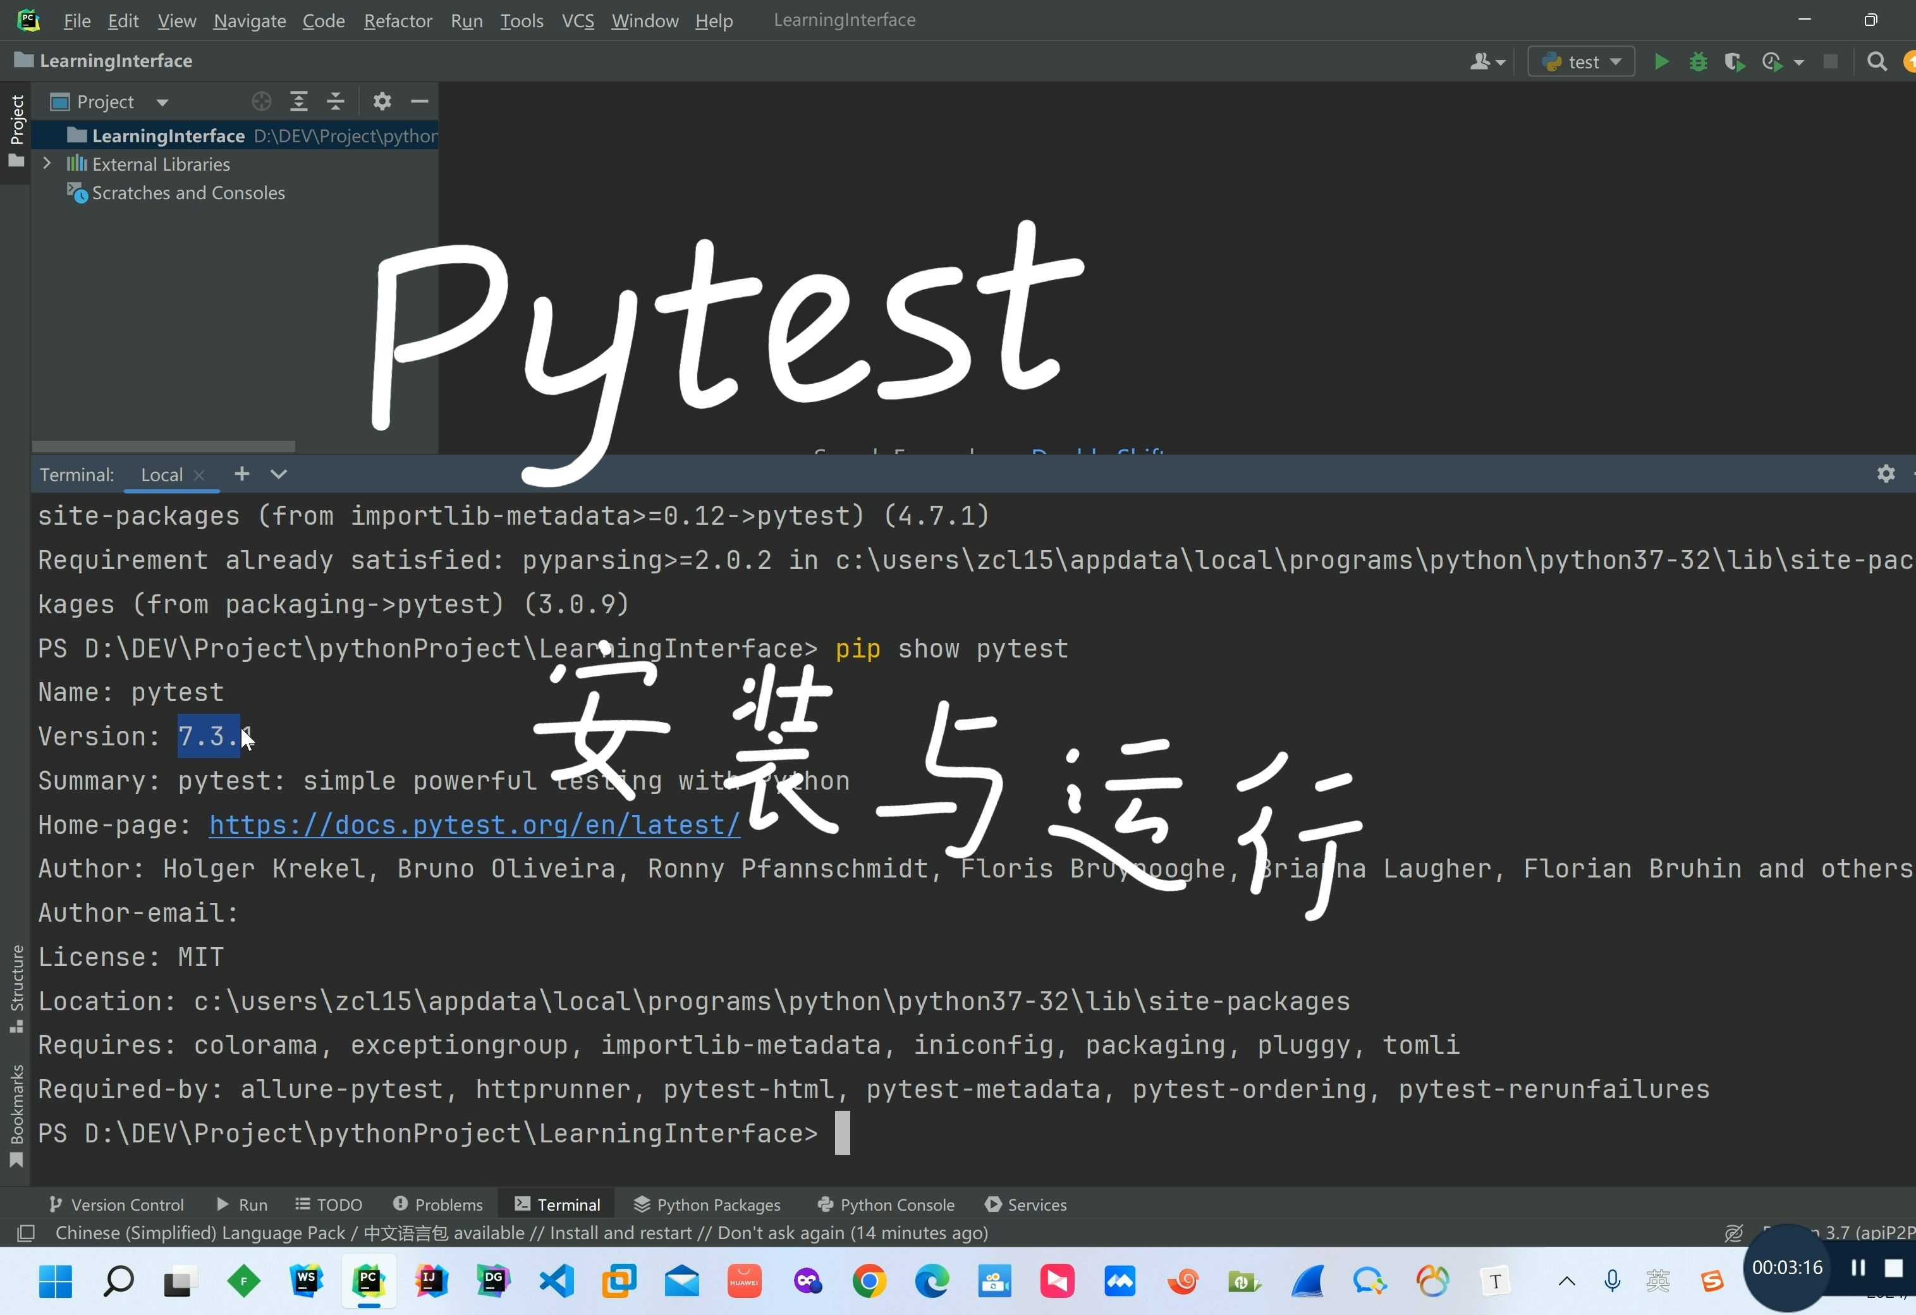Start debugging with the green bug icon
The height and width of the screenshot is (1315, 1916).
click(x=1699, y=62)
